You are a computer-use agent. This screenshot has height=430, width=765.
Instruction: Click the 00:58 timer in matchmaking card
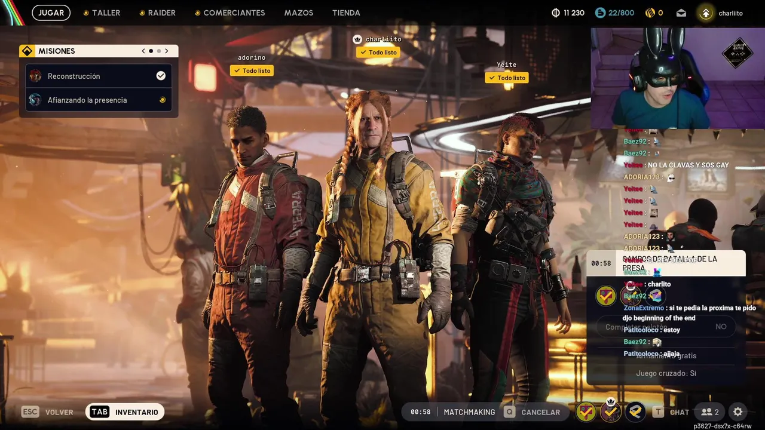tap(601, 263)
